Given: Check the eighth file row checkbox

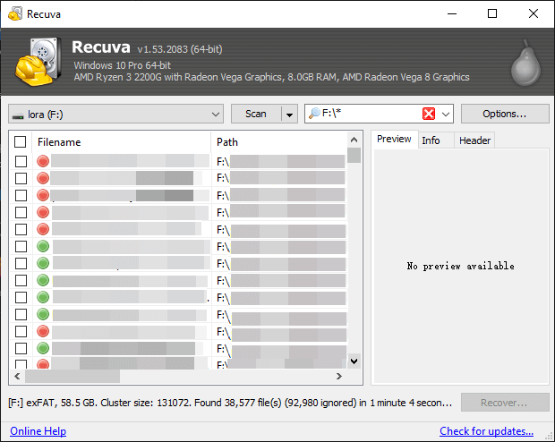Looking at the screenshot, I should [21, 280].
